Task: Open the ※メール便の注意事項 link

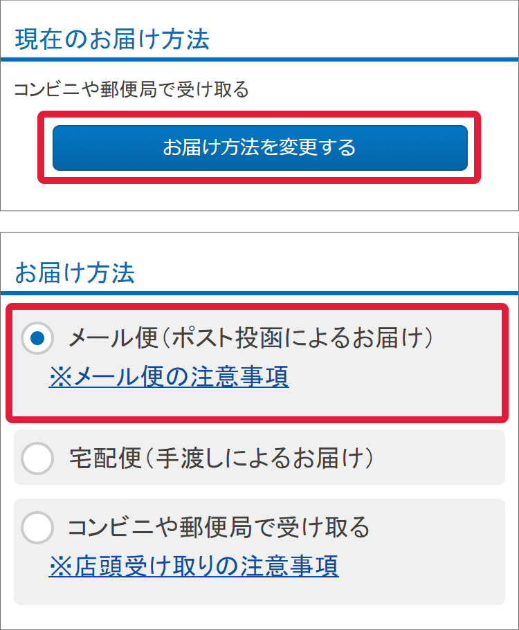Action: [x=169, y=377]
